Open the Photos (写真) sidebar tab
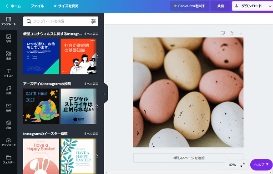Viewport: 273px width, 174px height. point(9,39)
